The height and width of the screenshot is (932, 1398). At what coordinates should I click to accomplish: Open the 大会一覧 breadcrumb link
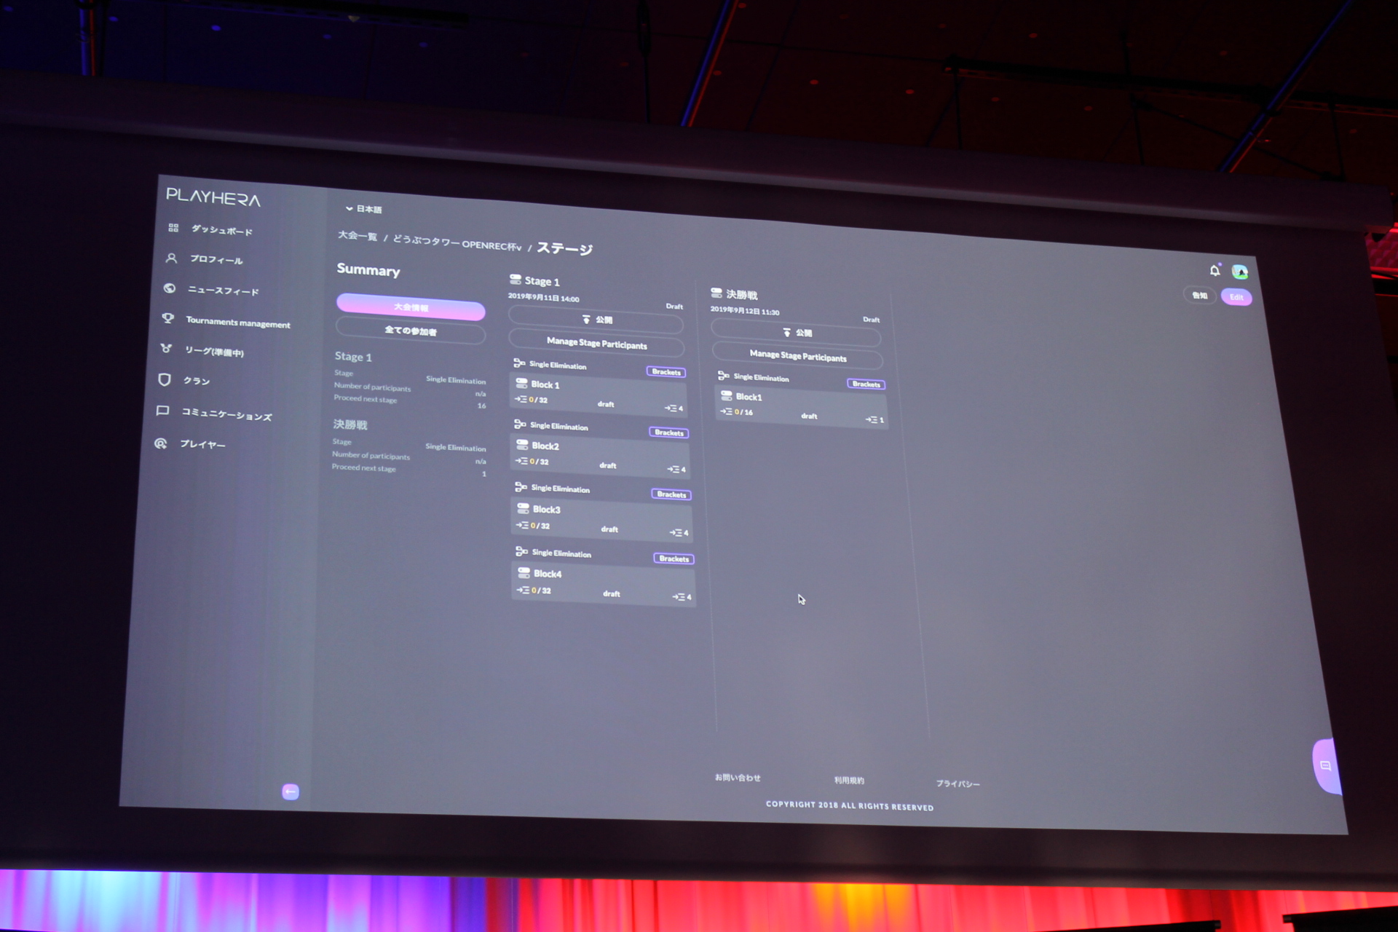357,236
